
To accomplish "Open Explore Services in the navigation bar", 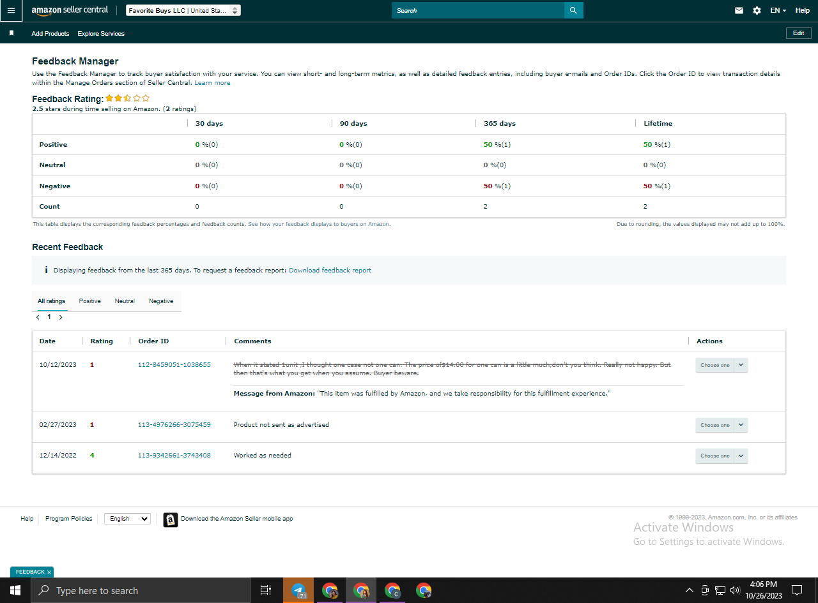I will click(101, 33).
